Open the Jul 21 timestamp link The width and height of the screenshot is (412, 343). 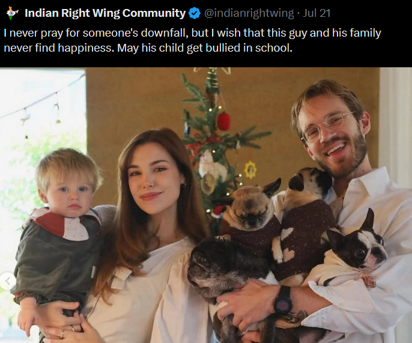317,13
